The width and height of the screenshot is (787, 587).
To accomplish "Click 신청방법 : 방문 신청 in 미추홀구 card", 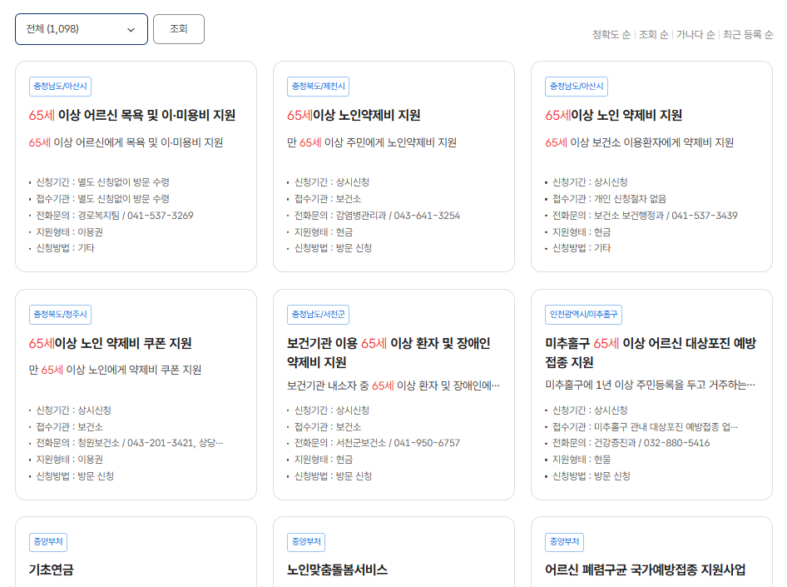I will point(591,476).
